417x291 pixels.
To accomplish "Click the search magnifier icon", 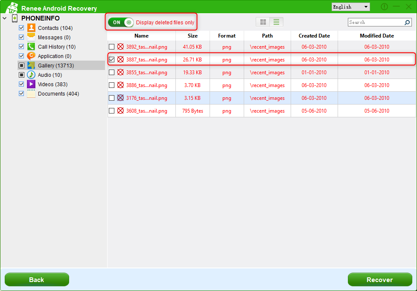I will coord(407,23).
